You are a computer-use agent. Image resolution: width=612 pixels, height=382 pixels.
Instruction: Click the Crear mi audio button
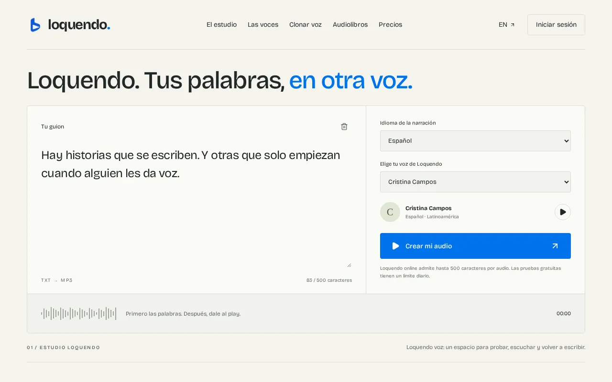[475, 246]
